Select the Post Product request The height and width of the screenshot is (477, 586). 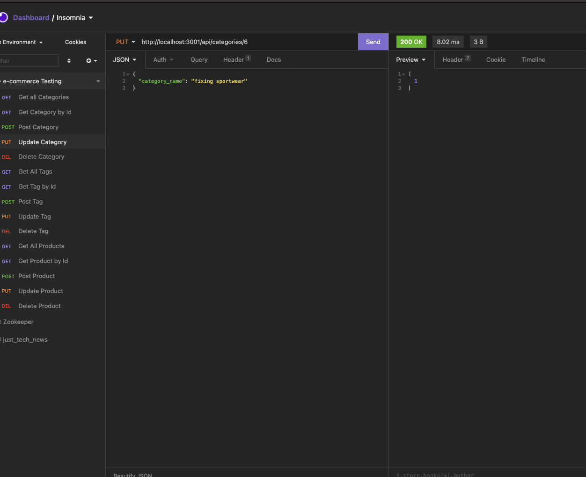pos(52,276)
